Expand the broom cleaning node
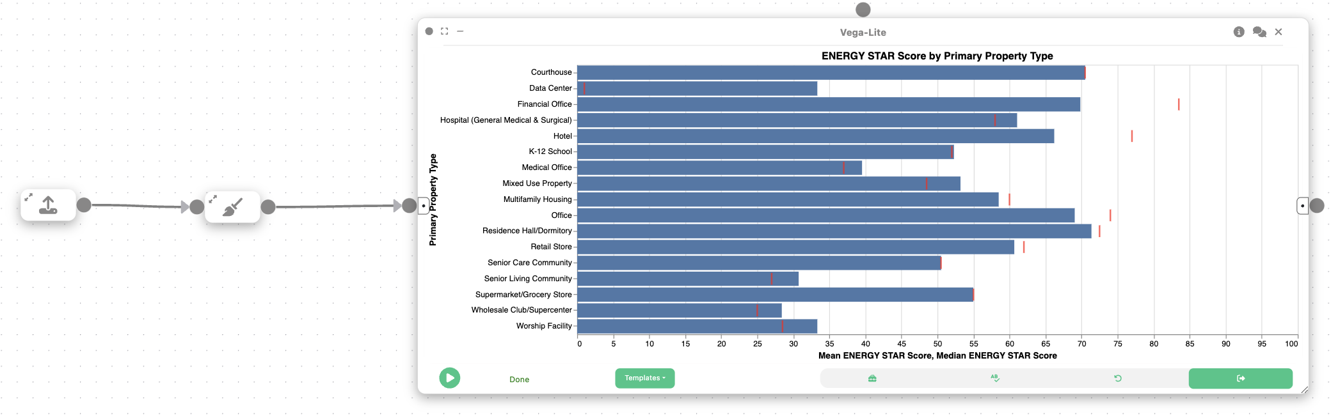Screen dimensions: 1331x418 point(212,199)
